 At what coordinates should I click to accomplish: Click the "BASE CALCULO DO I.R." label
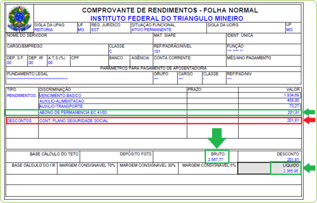[x=34, y=165]
